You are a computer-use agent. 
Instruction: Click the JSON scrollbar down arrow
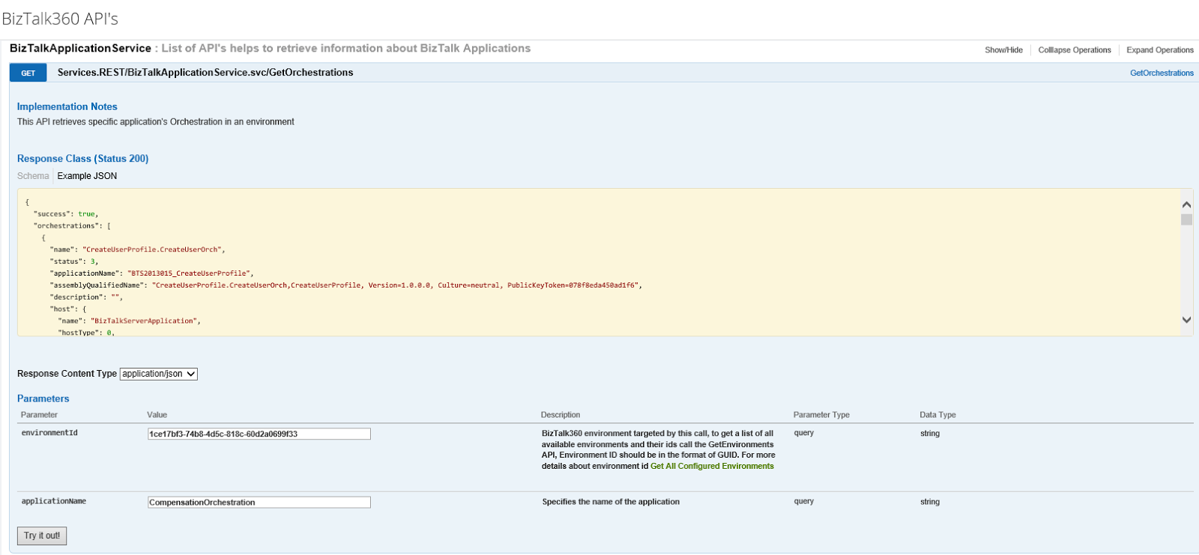tap(1186, 320)
